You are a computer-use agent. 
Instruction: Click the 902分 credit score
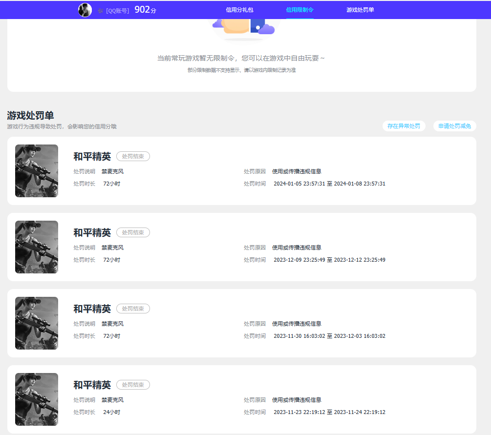(x=145, y=10)
